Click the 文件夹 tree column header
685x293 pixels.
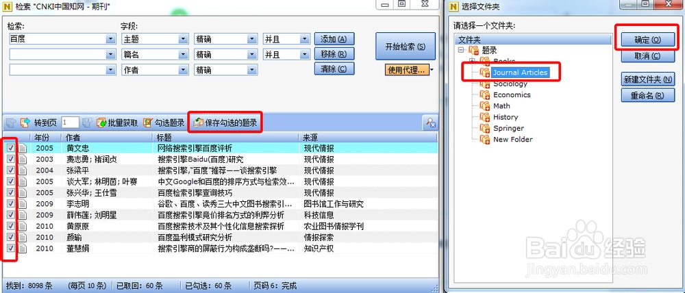[x=533, y=40]
